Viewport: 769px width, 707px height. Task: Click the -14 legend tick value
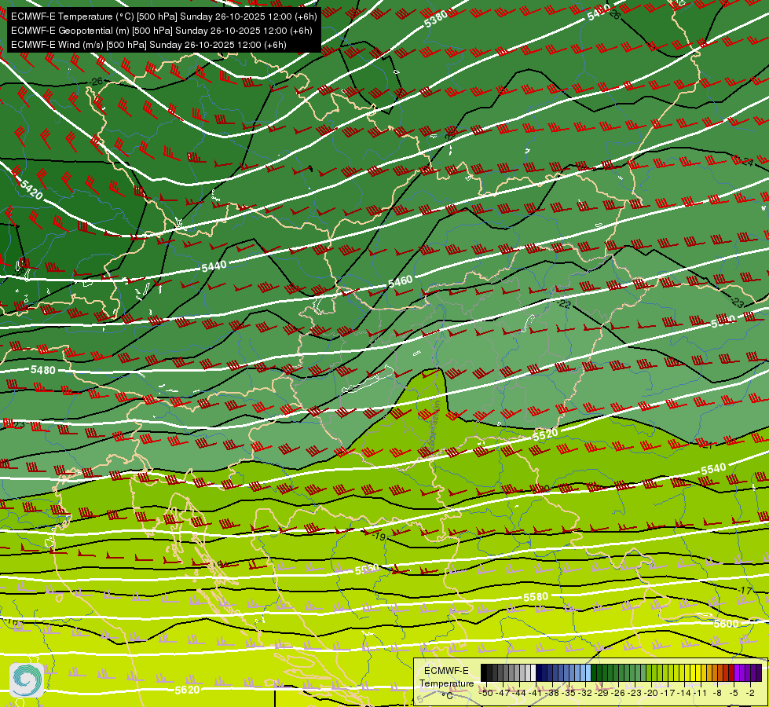tap(685, 694)
